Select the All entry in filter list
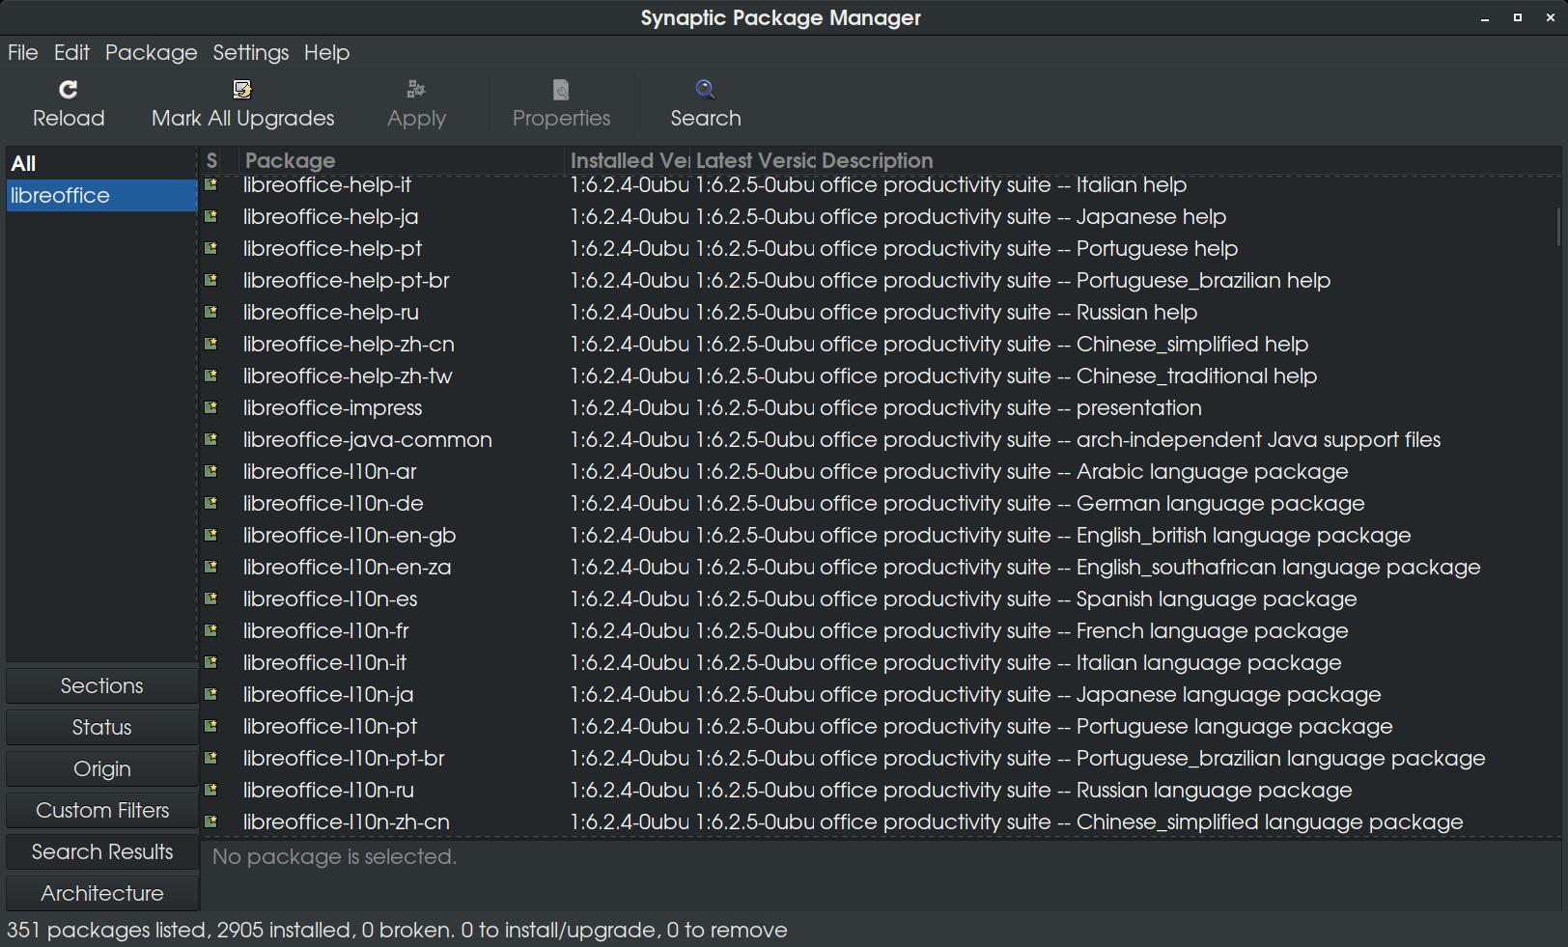 point(23,163)
